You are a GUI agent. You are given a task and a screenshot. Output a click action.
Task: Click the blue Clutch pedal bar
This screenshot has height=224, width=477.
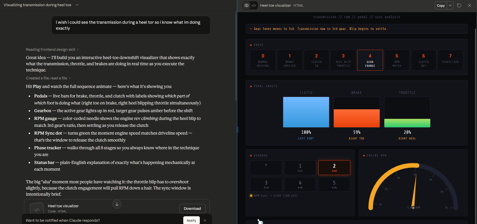coord(306,112)
